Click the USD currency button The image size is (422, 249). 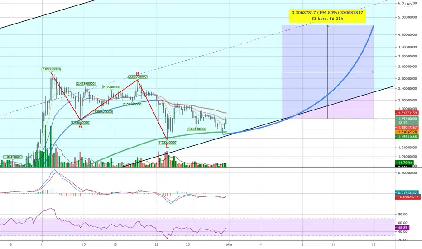click(408, 4)
